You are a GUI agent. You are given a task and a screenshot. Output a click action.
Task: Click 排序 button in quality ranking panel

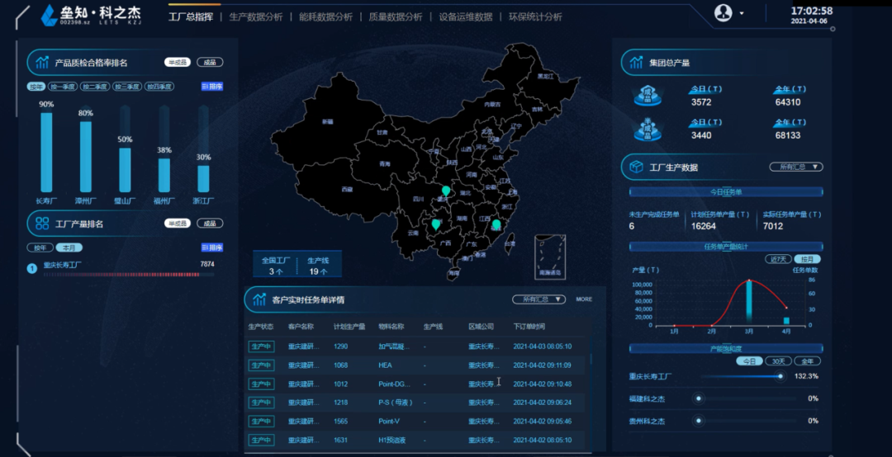[x=212, y=87]
